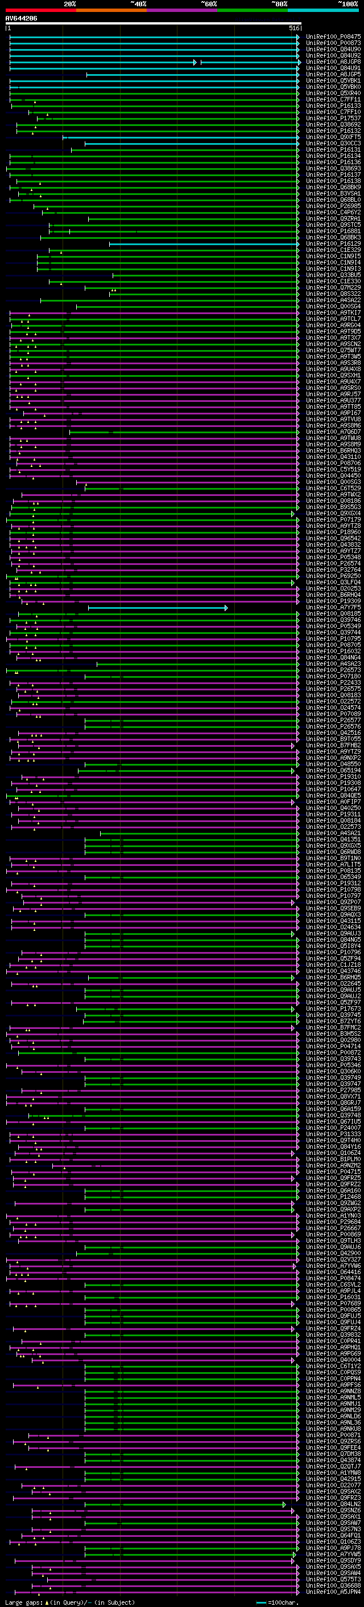Select hit label UniRef100_Q9SNZ6
The image size is (364, 1607).
click(x=333, y=1510)
